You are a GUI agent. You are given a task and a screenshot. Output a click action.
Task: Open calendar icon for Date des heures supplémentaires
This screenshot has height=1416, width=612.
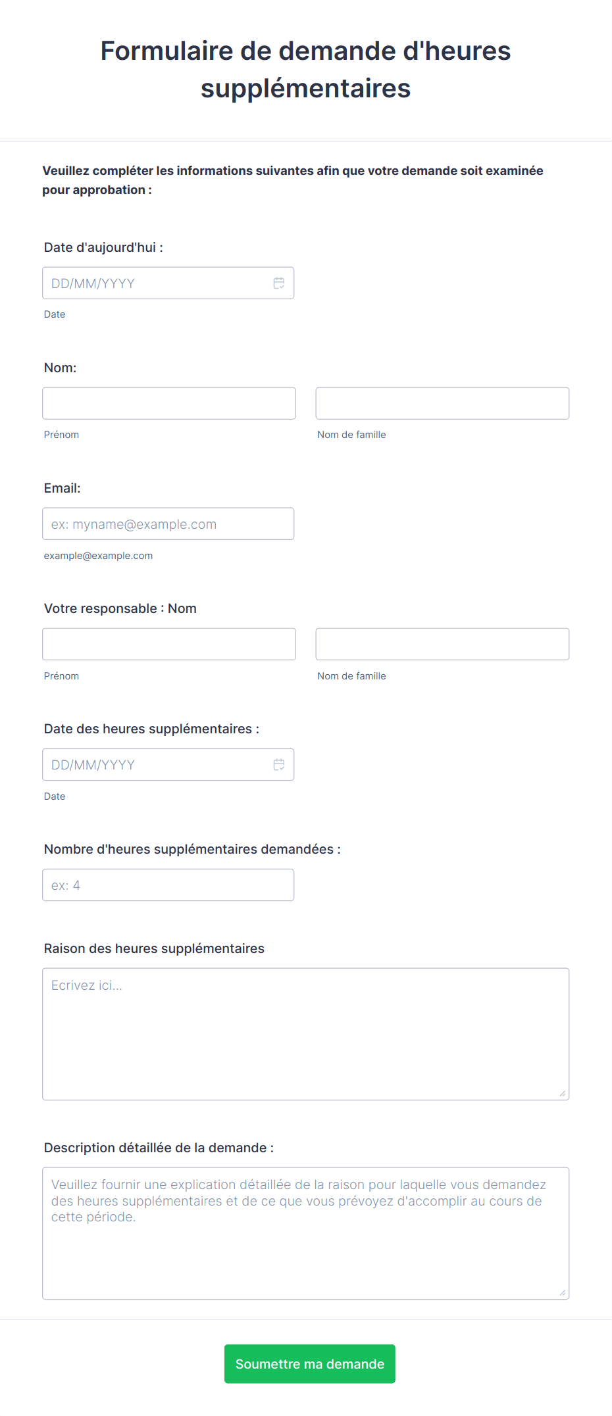point(279,764)
